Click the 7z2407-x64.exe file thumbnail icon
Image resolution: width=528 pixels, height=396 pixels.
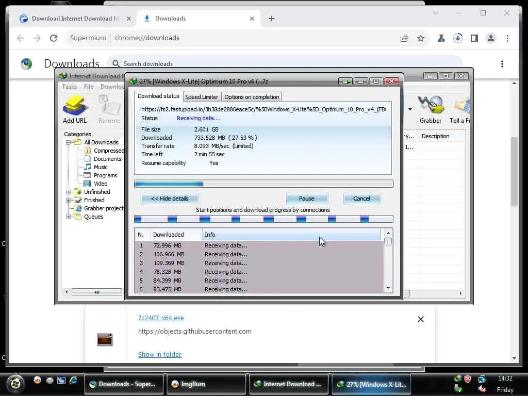click(105, 339)
